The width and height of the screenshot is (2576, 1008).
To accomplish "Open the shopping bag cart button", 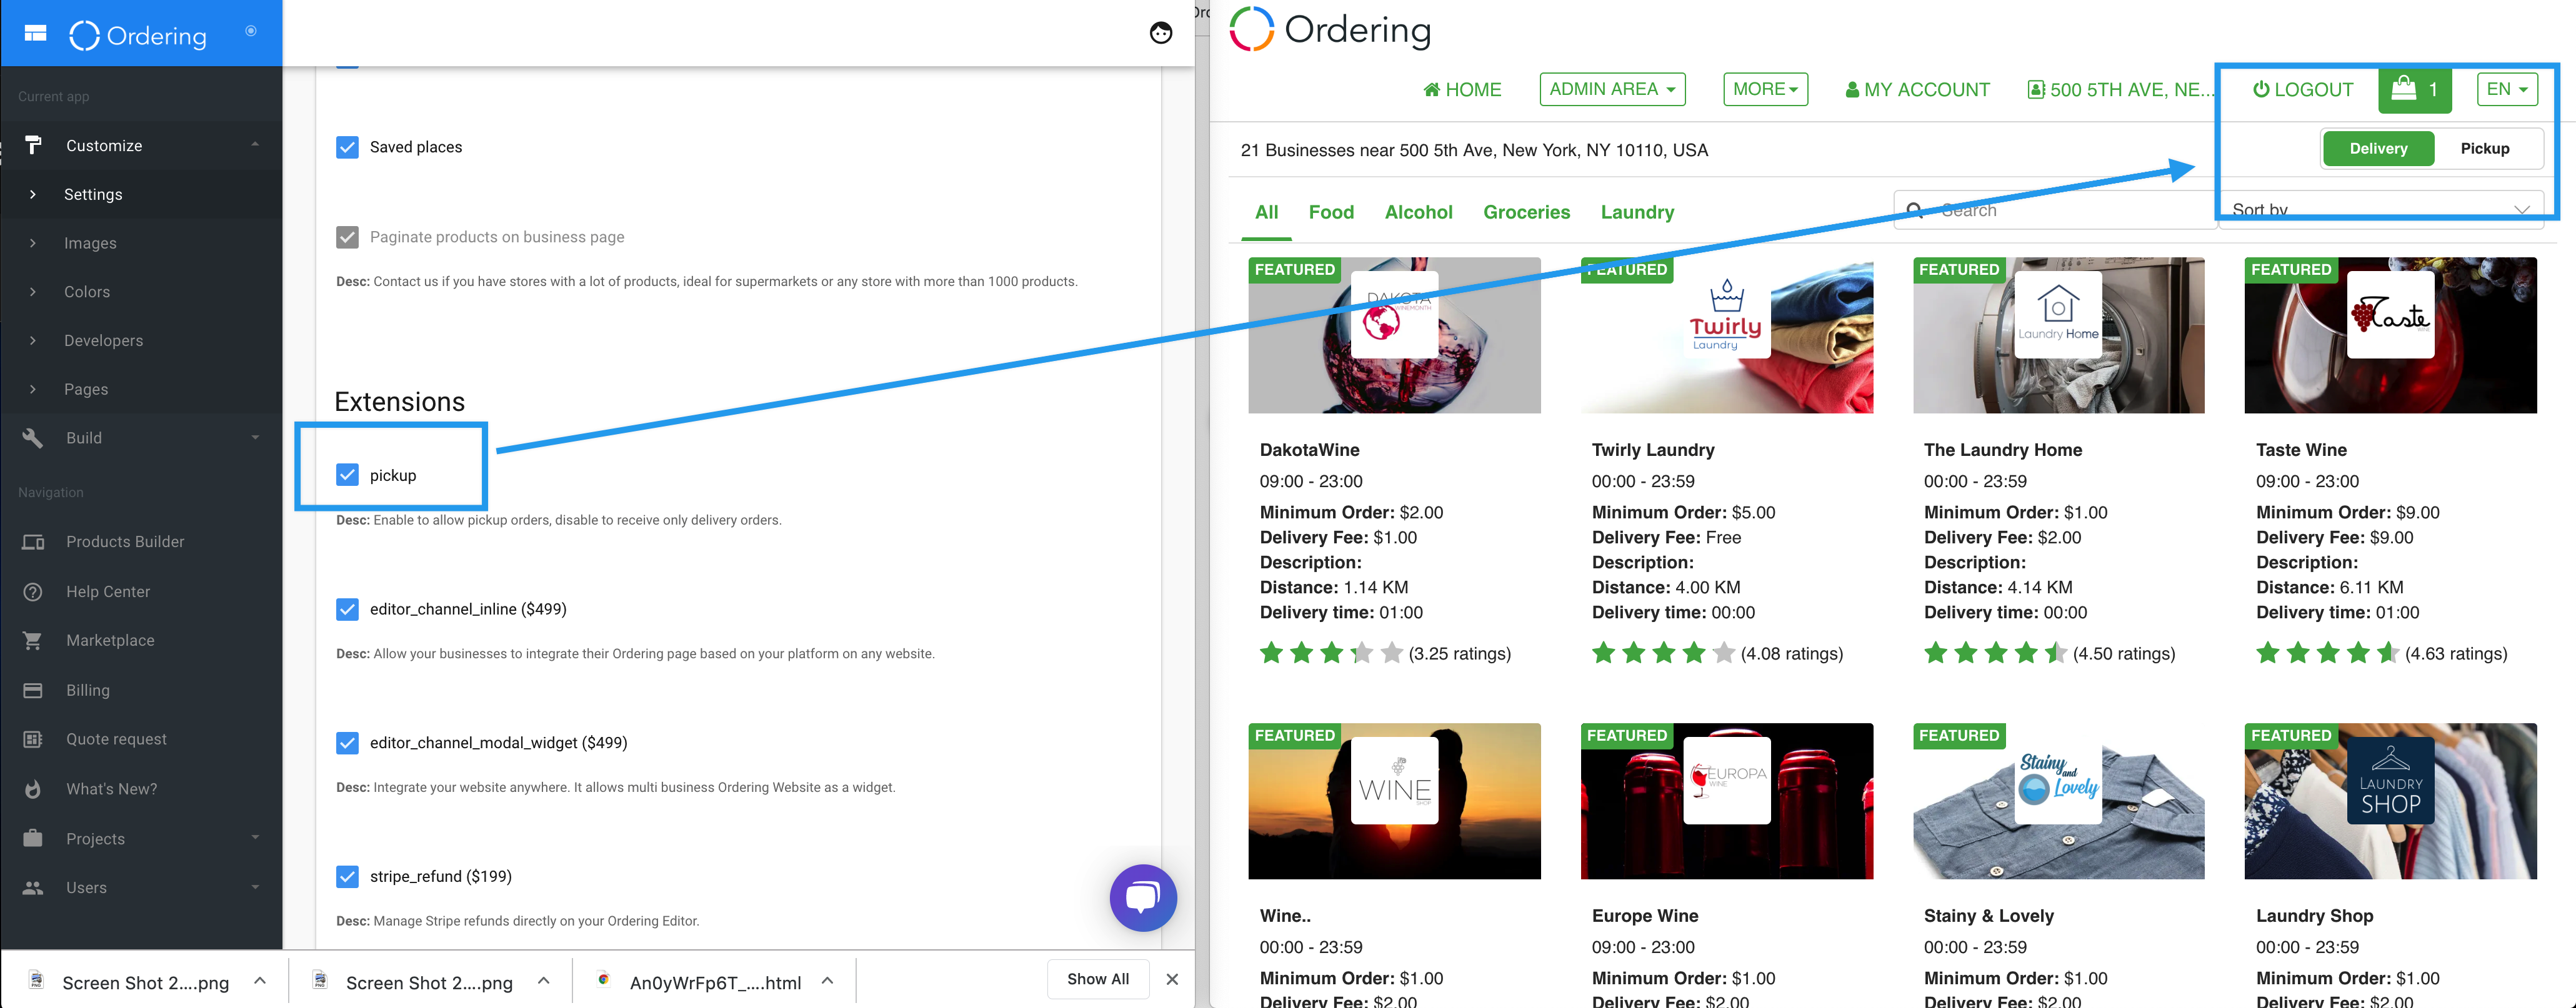I will coord(2413,89).
